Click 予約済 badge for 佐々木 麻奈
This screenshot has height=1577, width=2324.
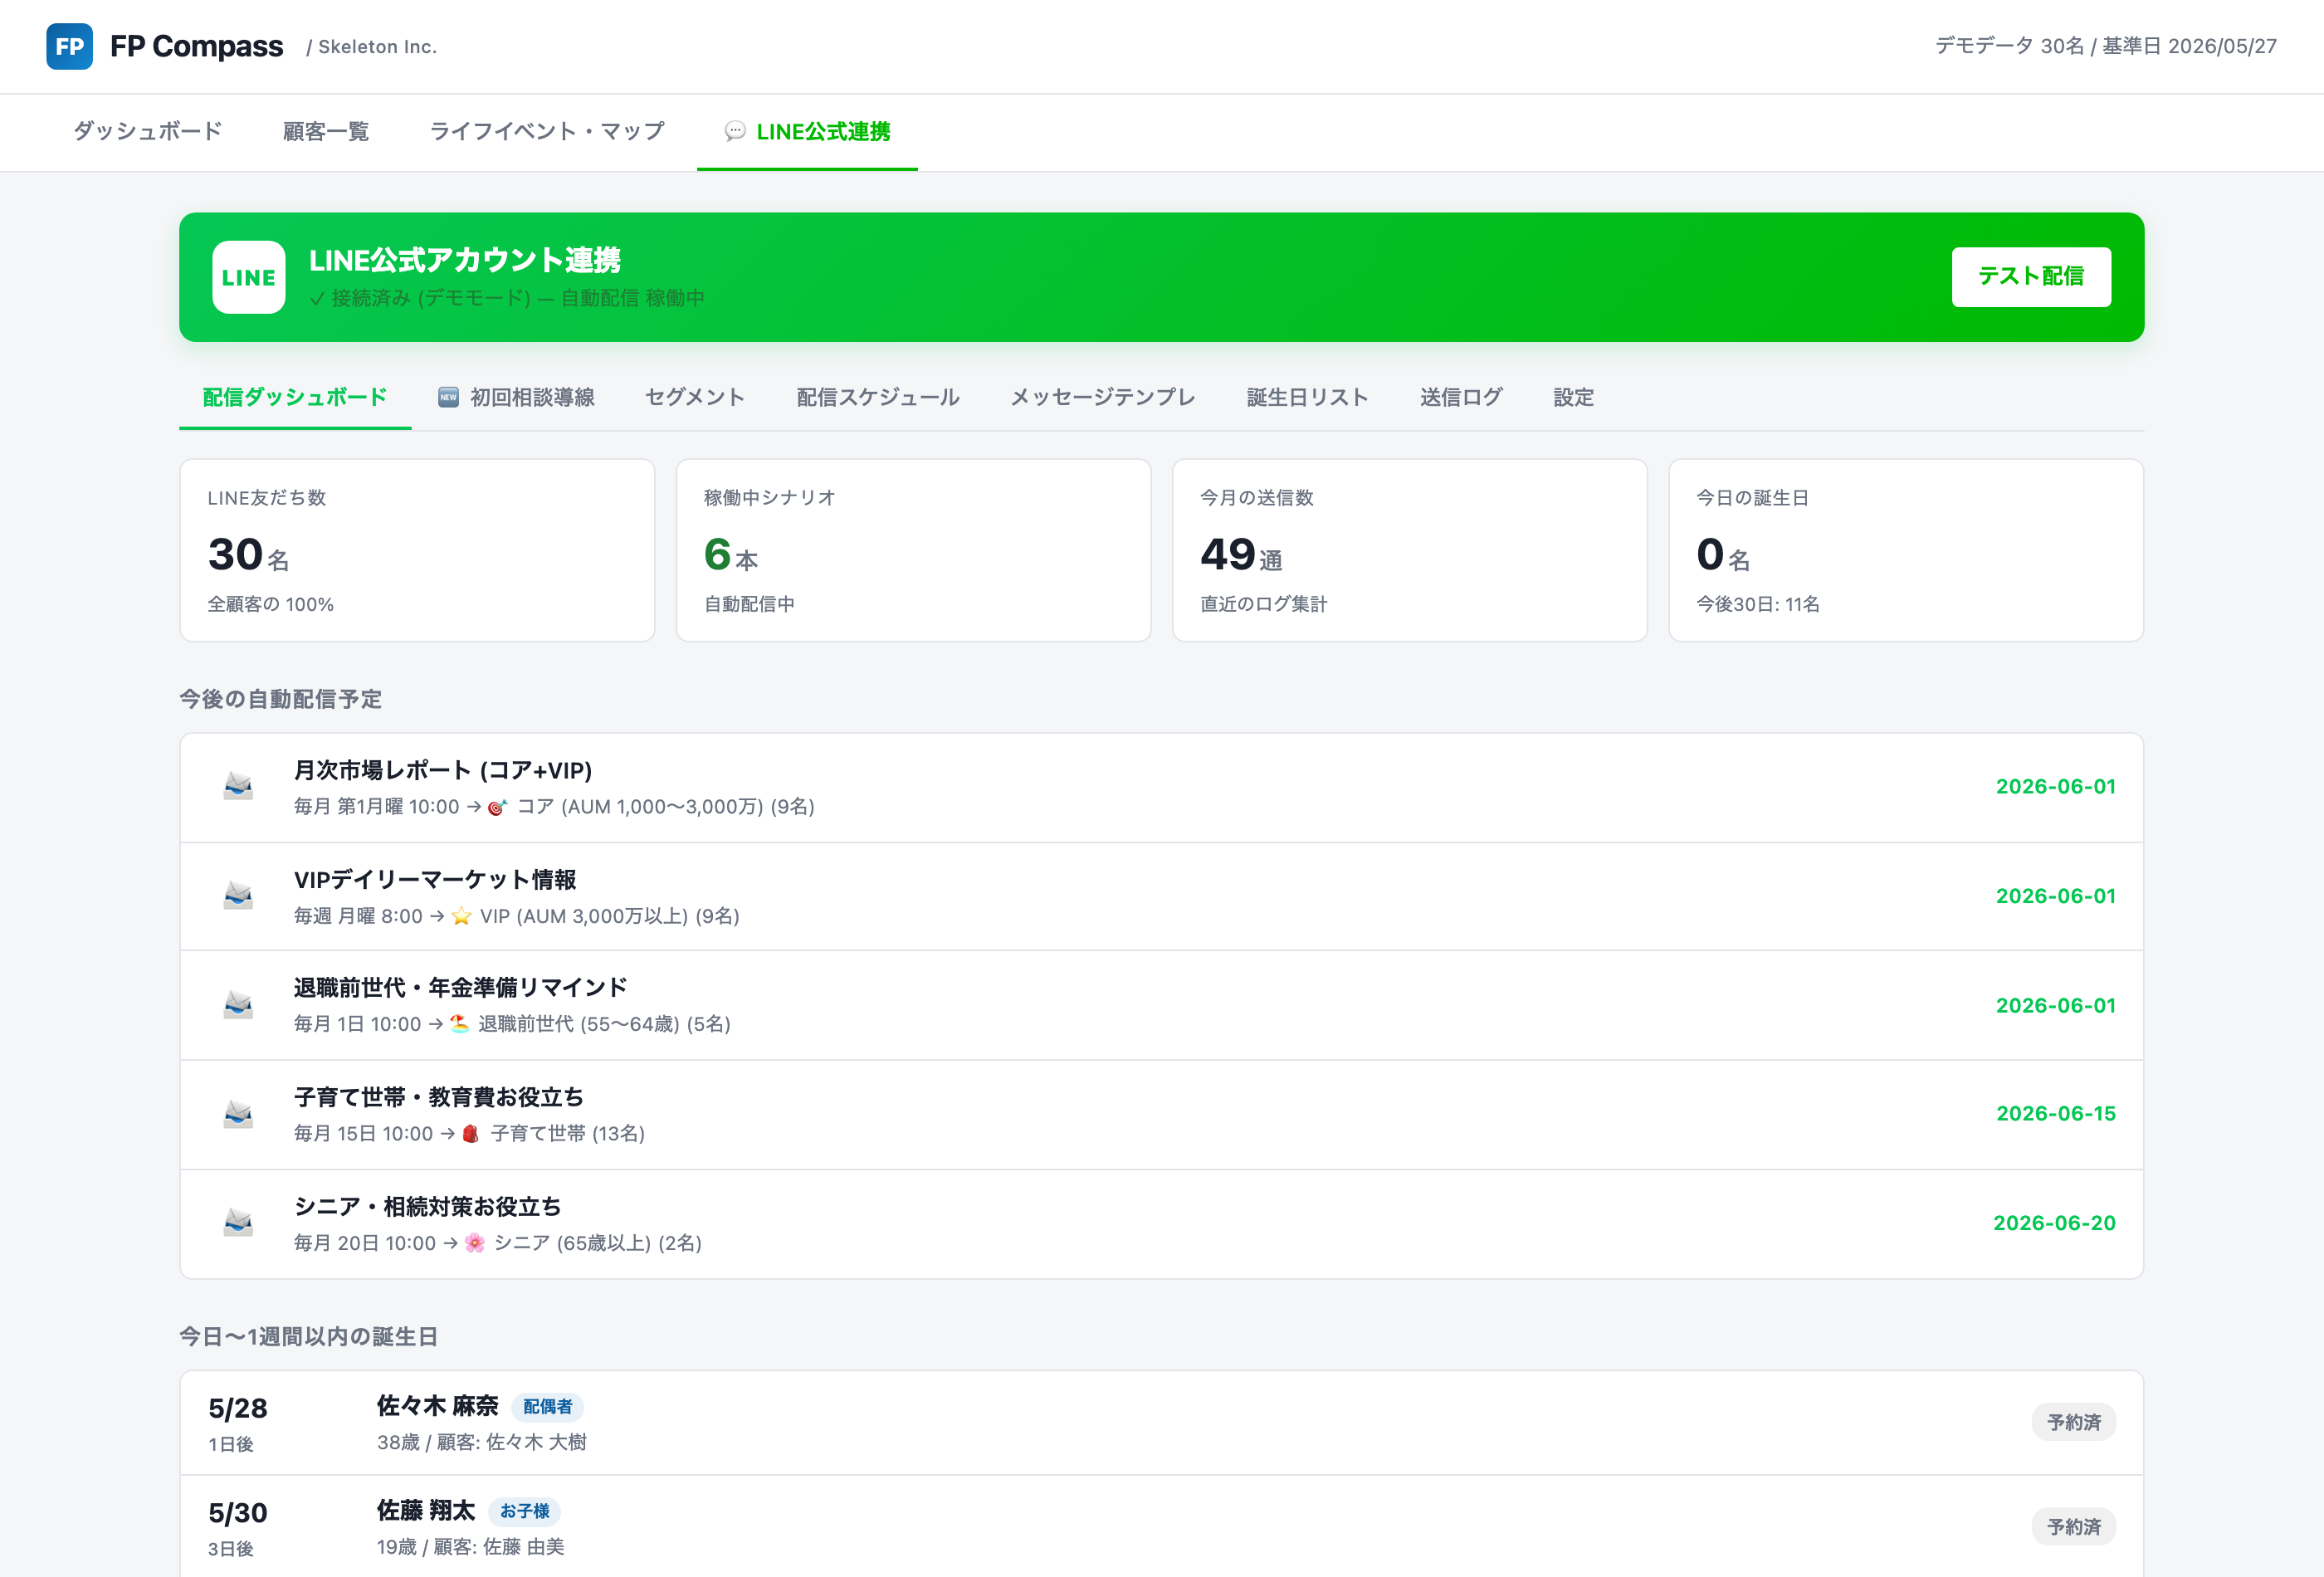[2074, 1422]
